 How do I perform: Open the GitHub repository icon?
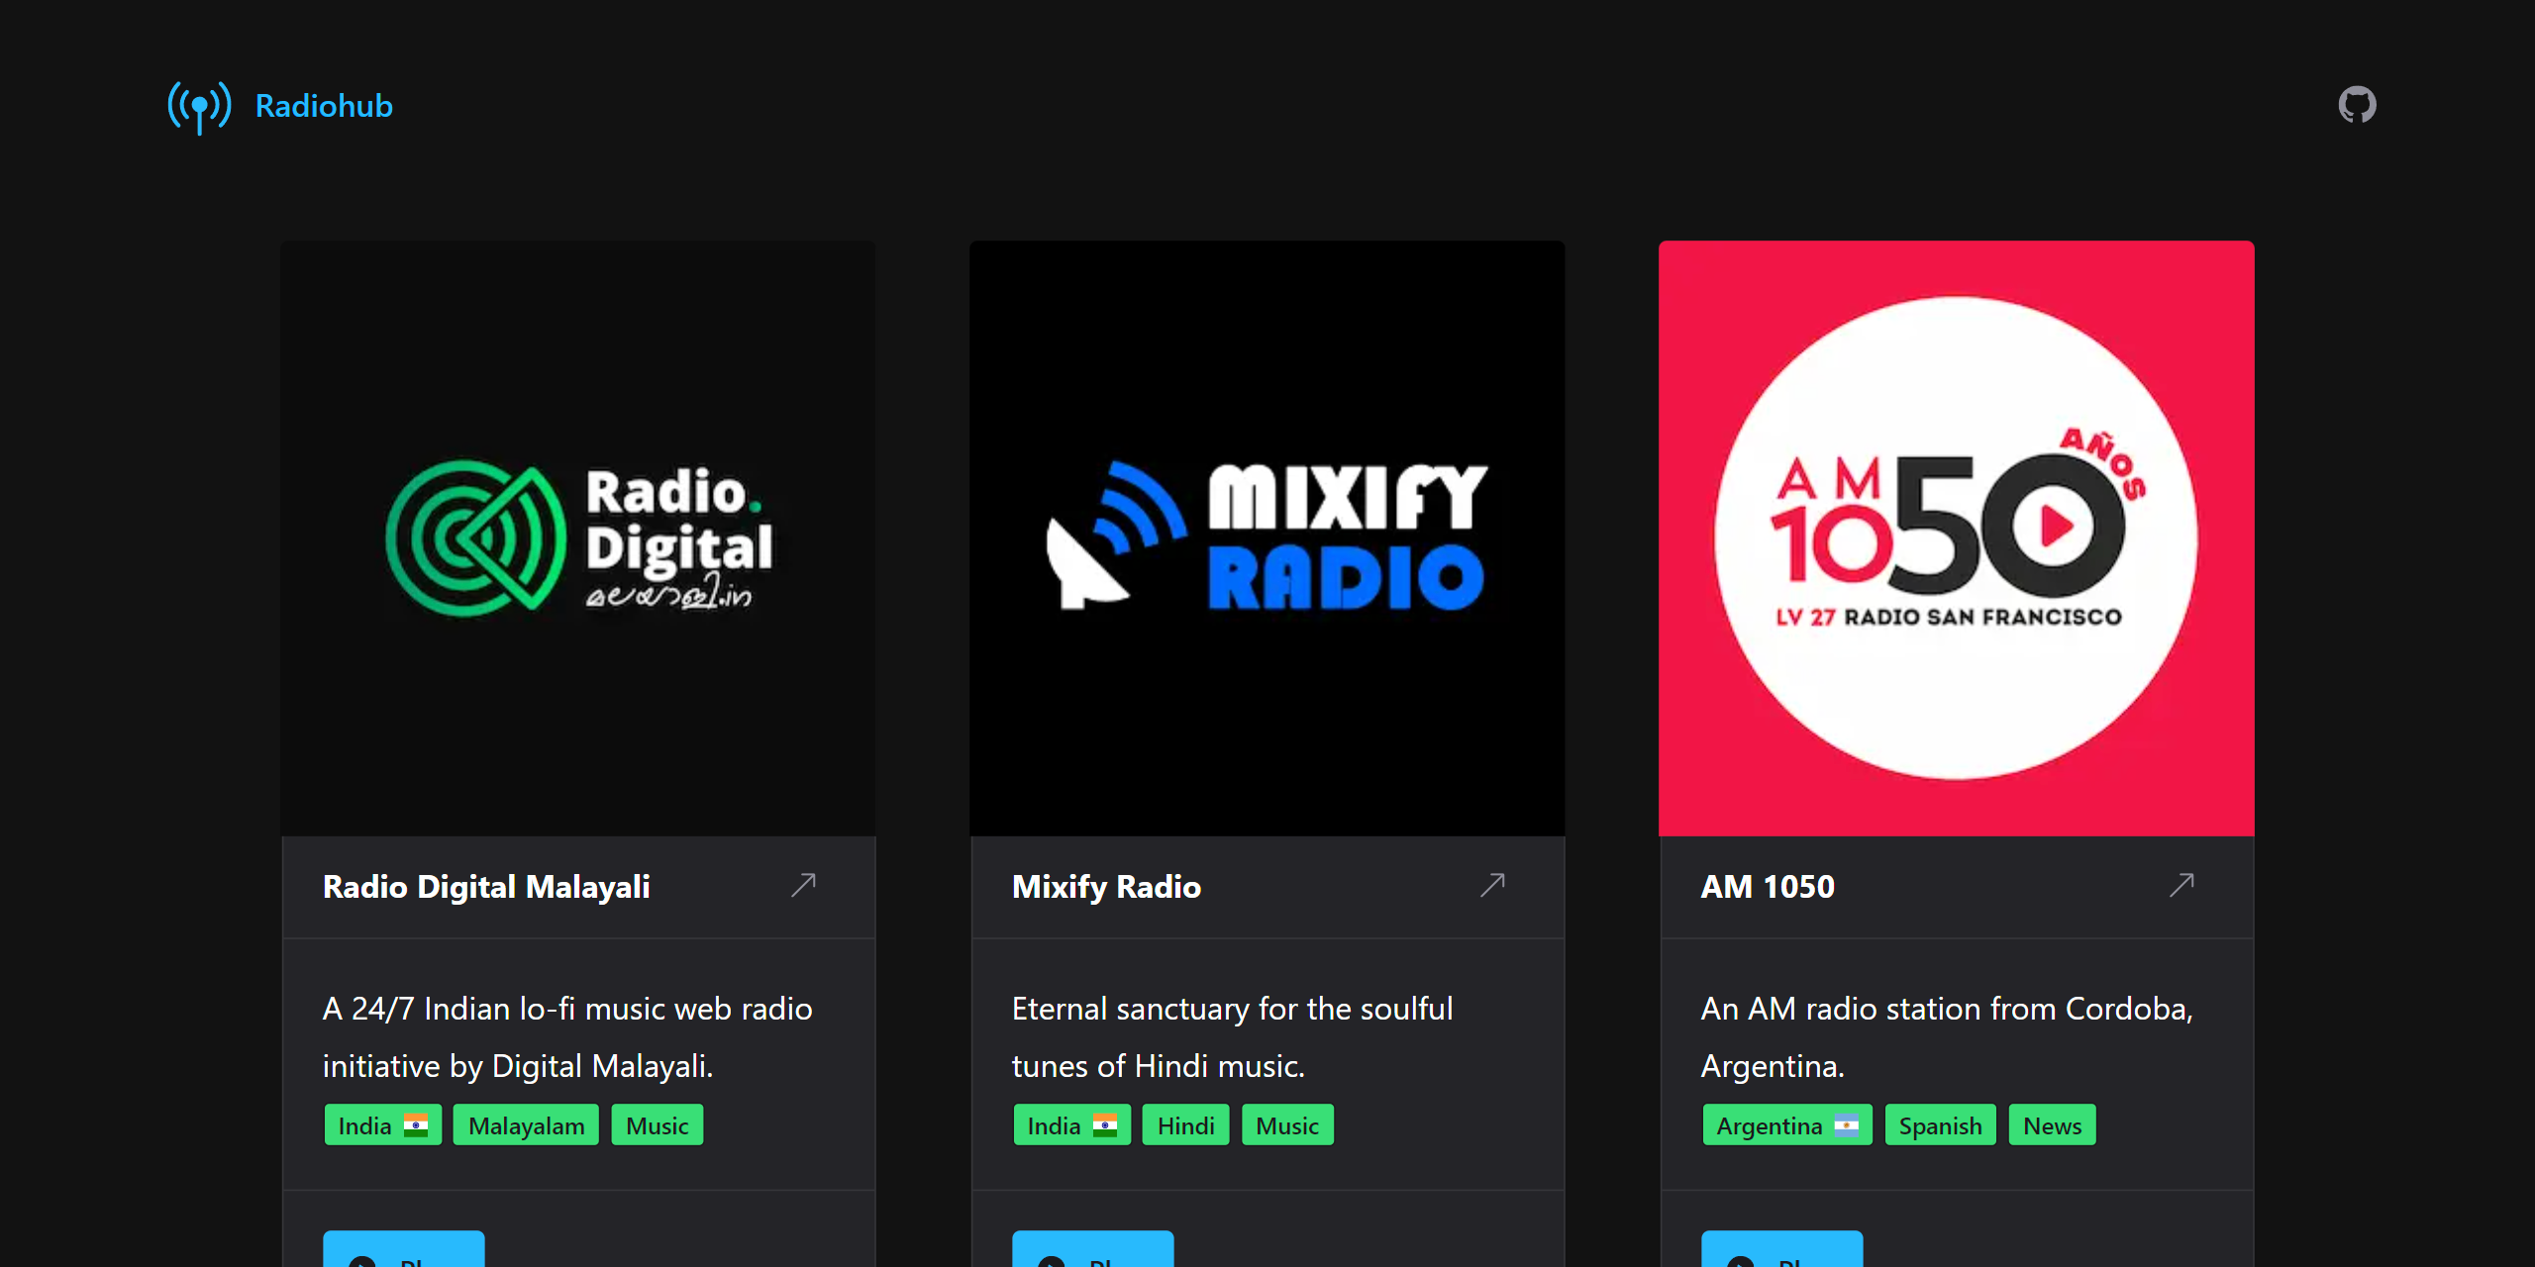2357,105
